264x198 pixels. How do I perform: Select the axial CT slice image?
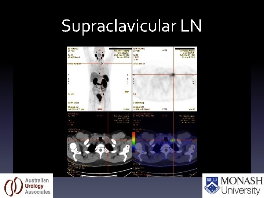99,144
